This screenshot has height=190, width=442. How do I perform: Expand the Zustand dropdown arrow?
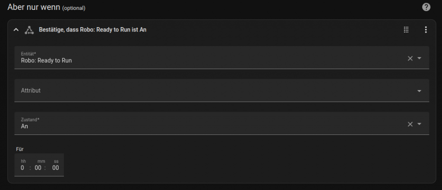[420, 124]
